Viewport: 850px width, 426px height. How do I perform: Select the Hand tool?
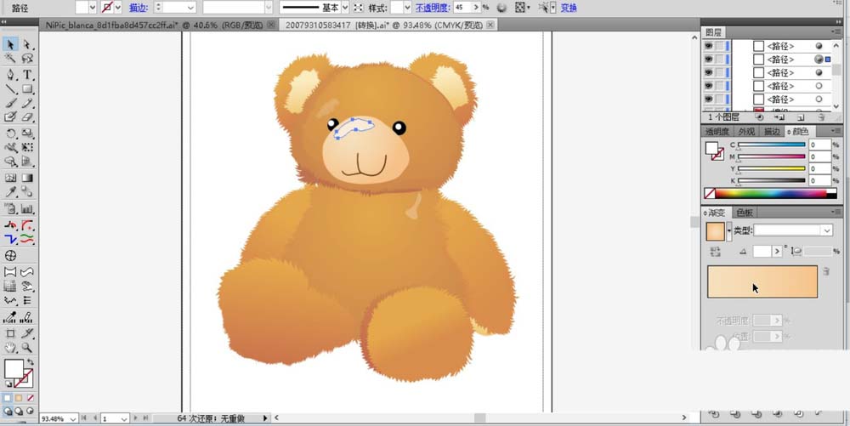[10, 348]
